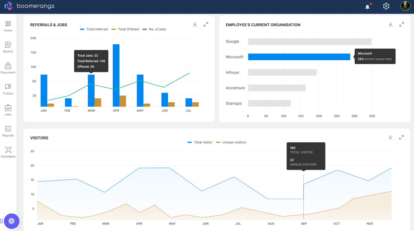The width and height of the screenshot is (414, 231).
Task: Click the boomerangs brand name
Action: (35, 6)
